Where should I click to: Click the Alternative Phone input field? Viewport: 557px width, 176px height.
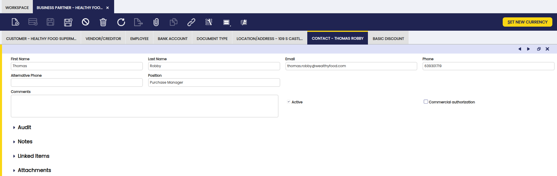tap(77, 82)
